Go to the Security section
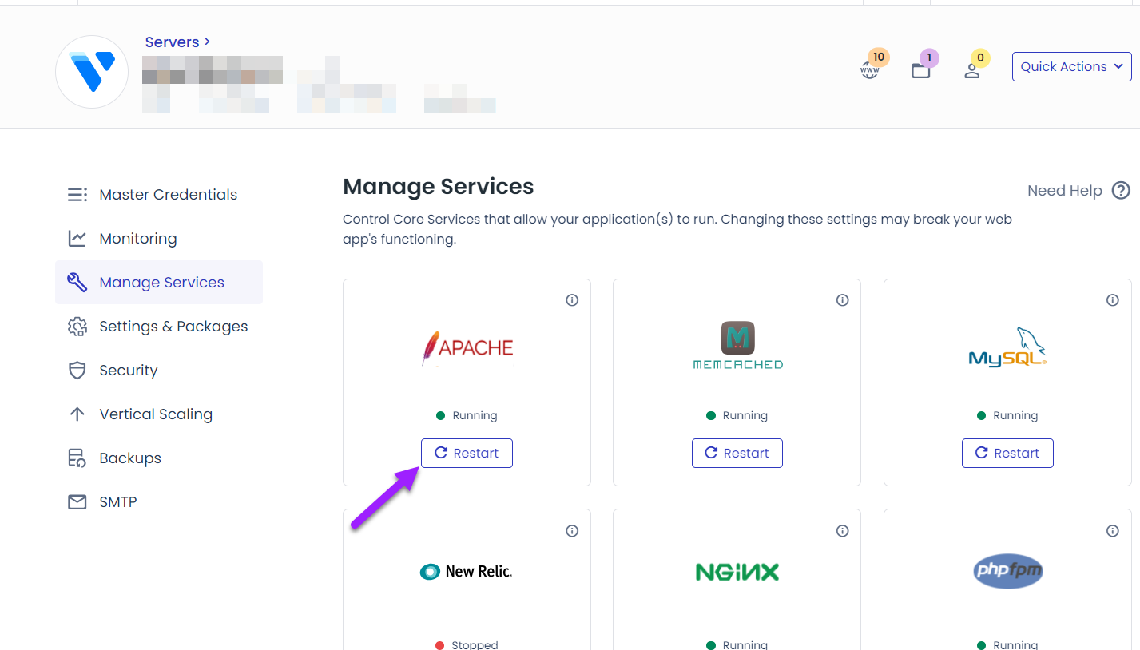The image size is (1140, 650). click(159, 371)
